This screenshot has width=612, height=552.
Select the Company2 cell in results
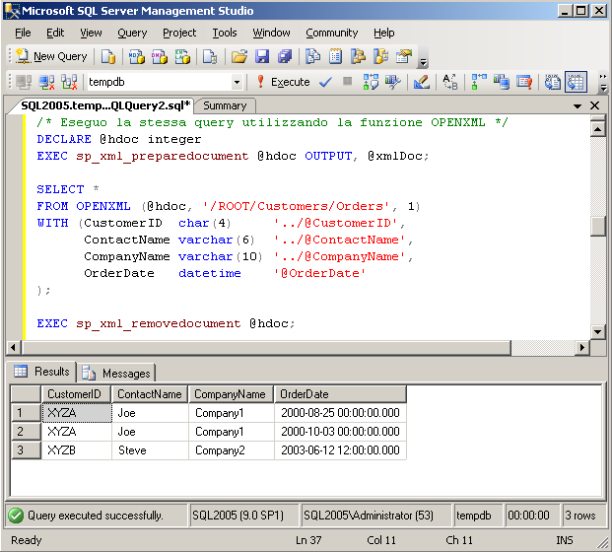click(231, 450)
